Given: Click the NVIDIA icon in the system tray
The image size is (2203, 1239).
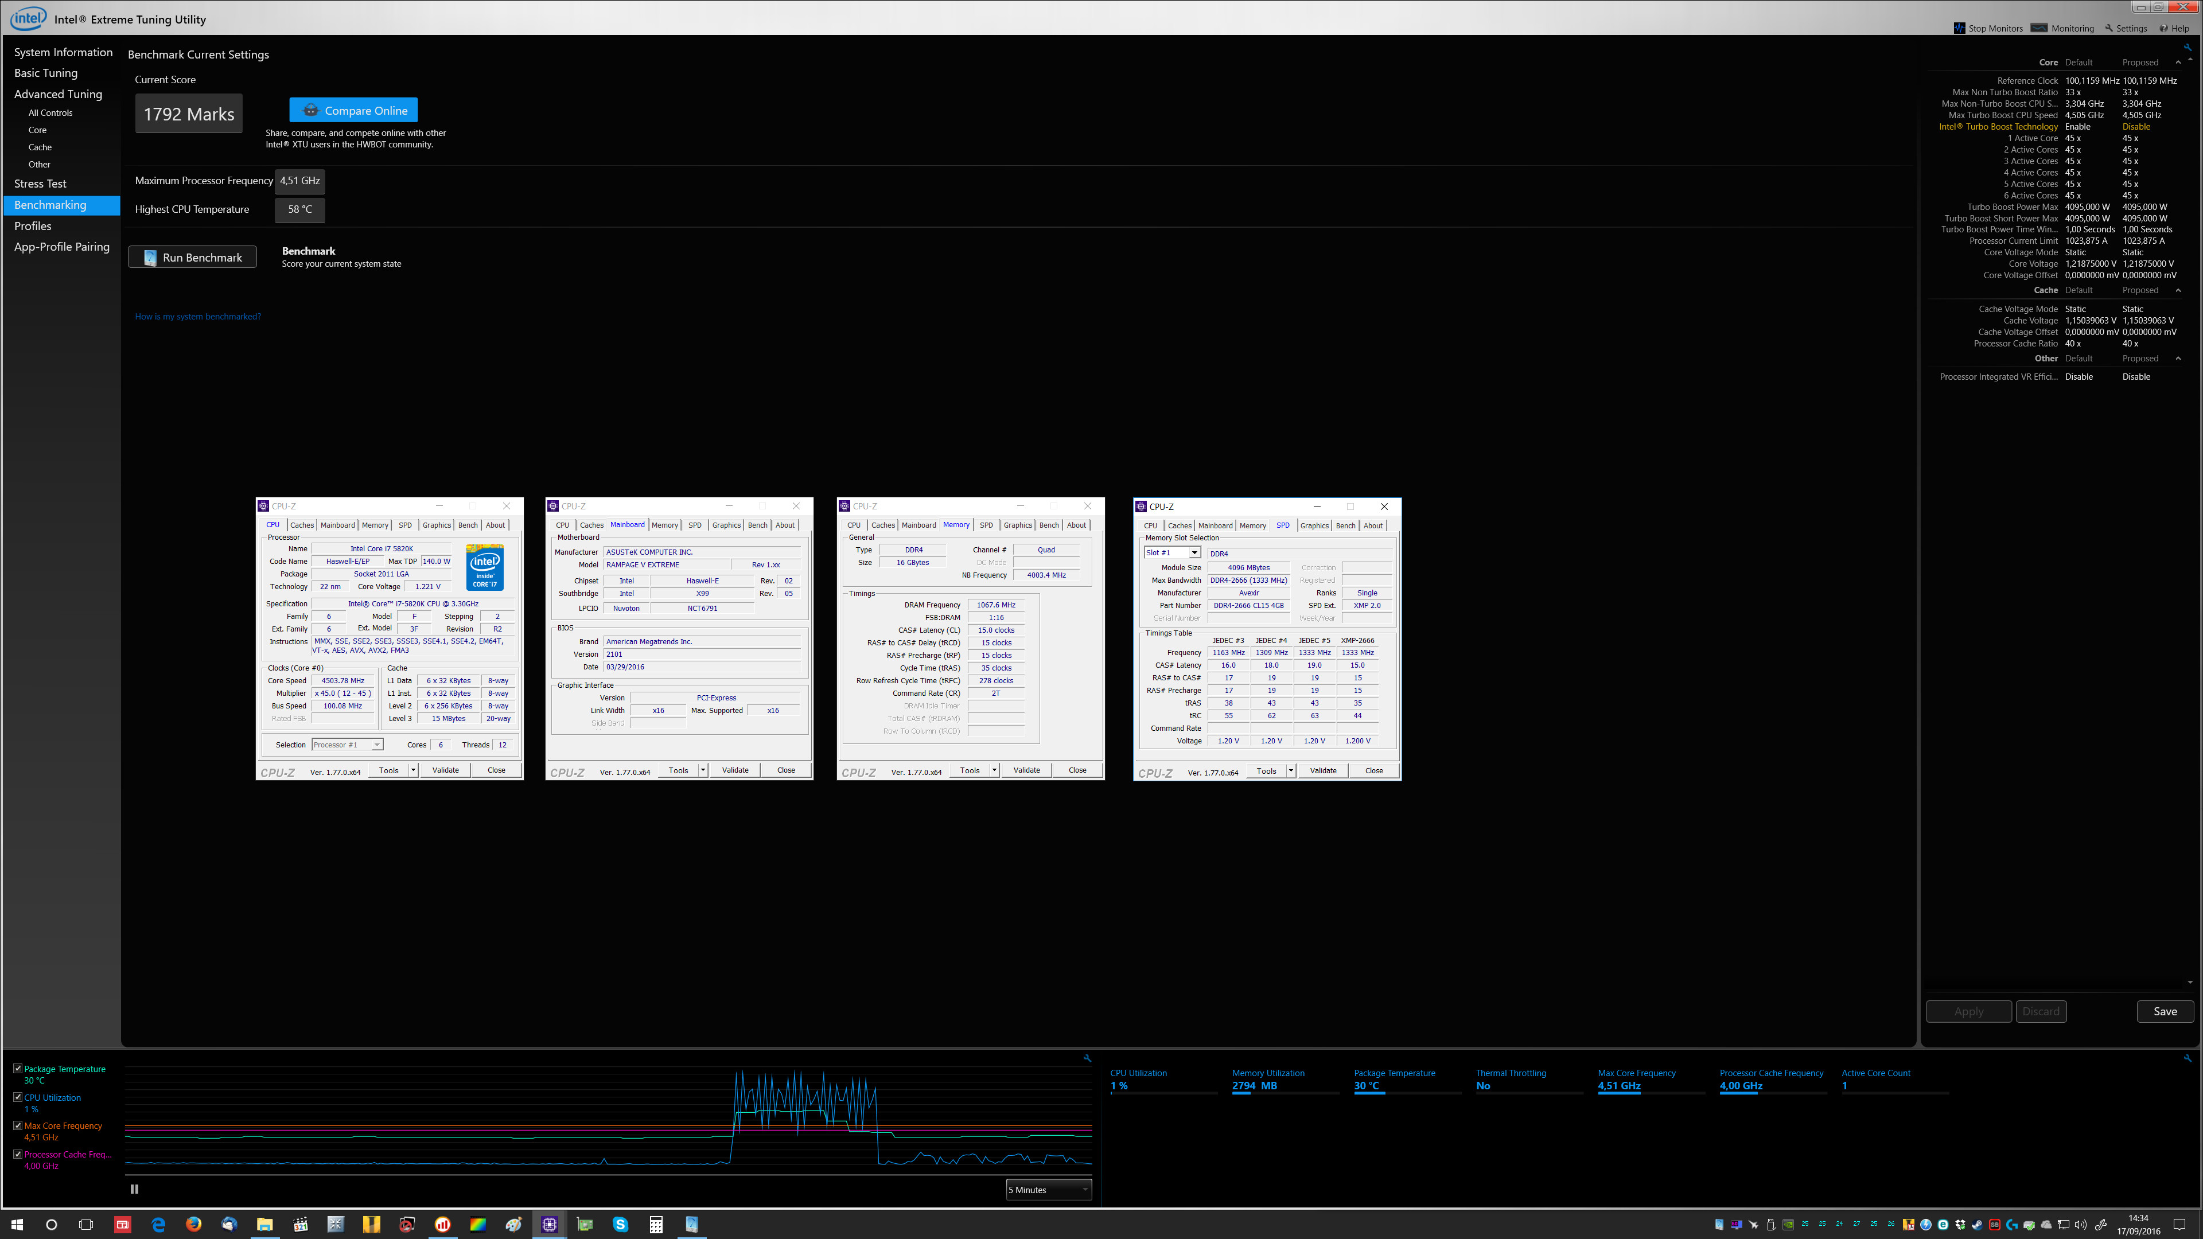Looking at the screenshot, I should pyautogui.click(x=1788, y=1225).
